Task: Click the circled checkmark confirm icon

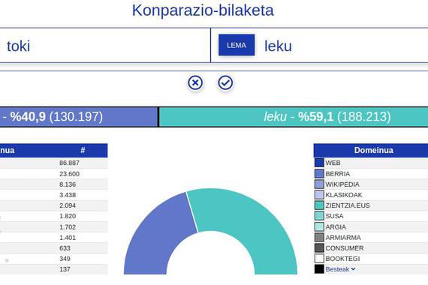Action: pyautogui.click(x=225, y=82)
